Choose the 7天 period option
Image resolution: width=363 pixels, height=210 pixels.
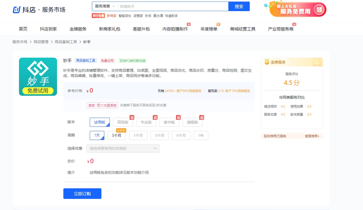97,135
